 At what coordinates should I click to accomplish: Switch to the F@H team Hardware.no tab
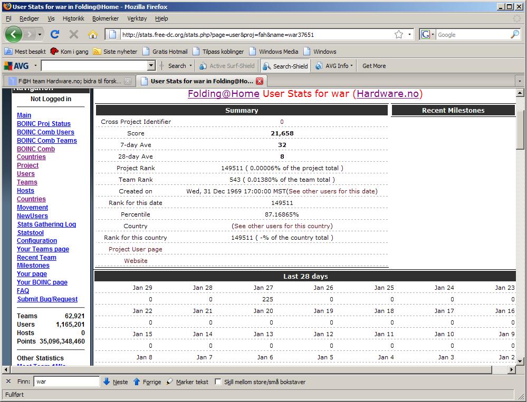tap(69, 81)
